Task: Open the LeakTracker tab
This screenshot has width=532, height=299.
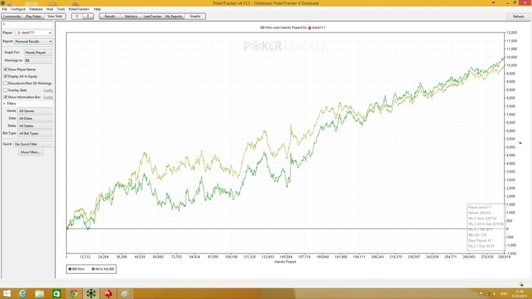Action: tap(152, 16)
